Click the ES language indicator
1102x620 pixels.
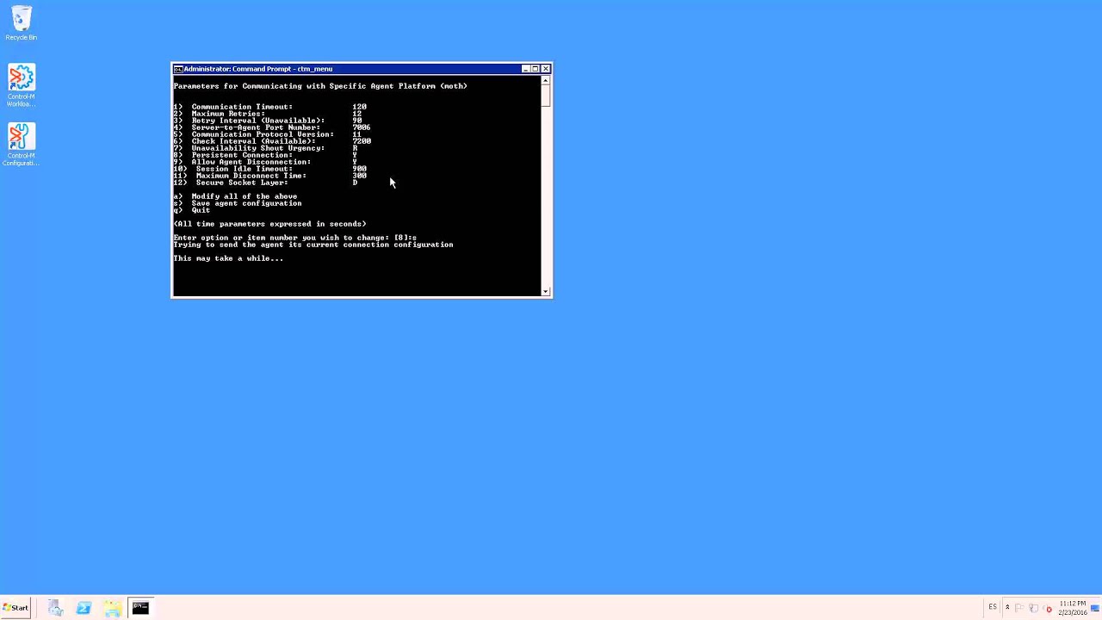pyautogui.click(x=993, y=608)
